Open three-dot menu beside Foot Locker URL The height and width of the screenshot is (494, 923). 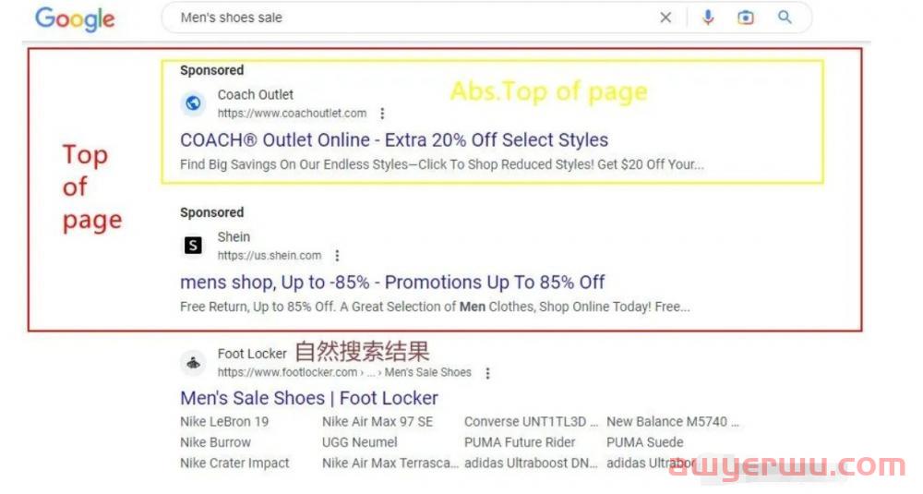[488, 373]
